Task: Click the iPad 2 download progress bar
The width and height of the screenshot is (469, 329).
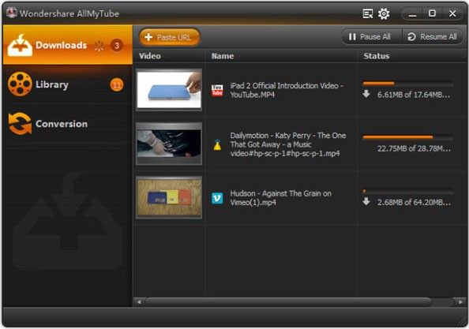Action: pos(408,84)
